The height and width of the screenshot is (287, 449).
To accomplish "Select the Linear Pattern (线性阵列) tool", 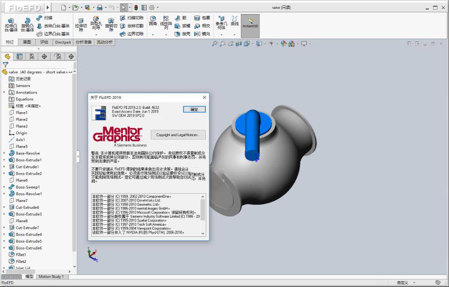I will pos(166,23).
